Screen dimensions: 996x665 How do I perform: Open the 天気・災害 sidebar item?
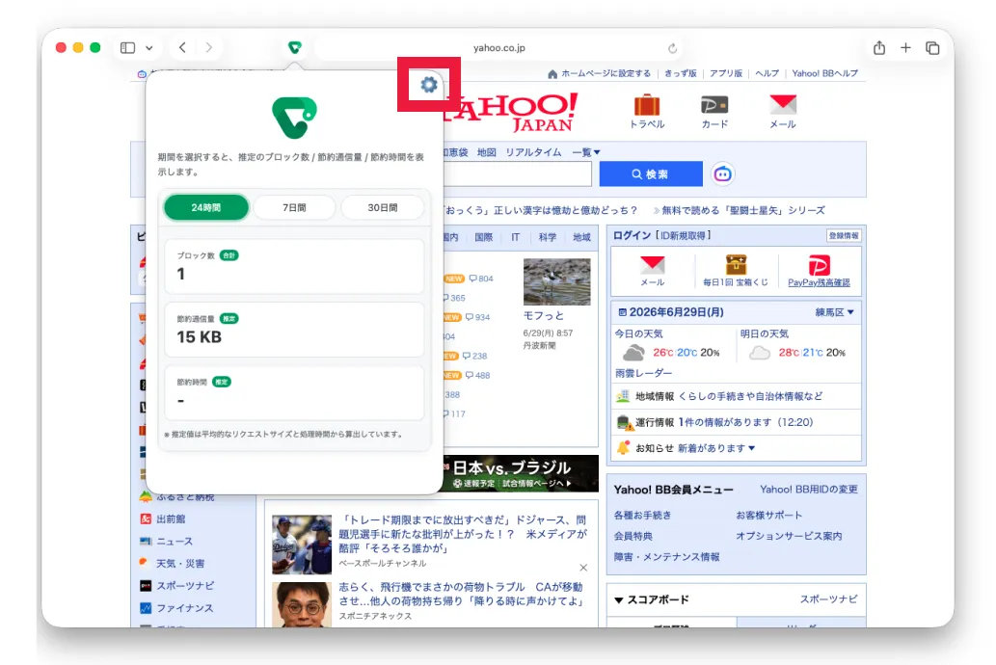pos(179,564)
